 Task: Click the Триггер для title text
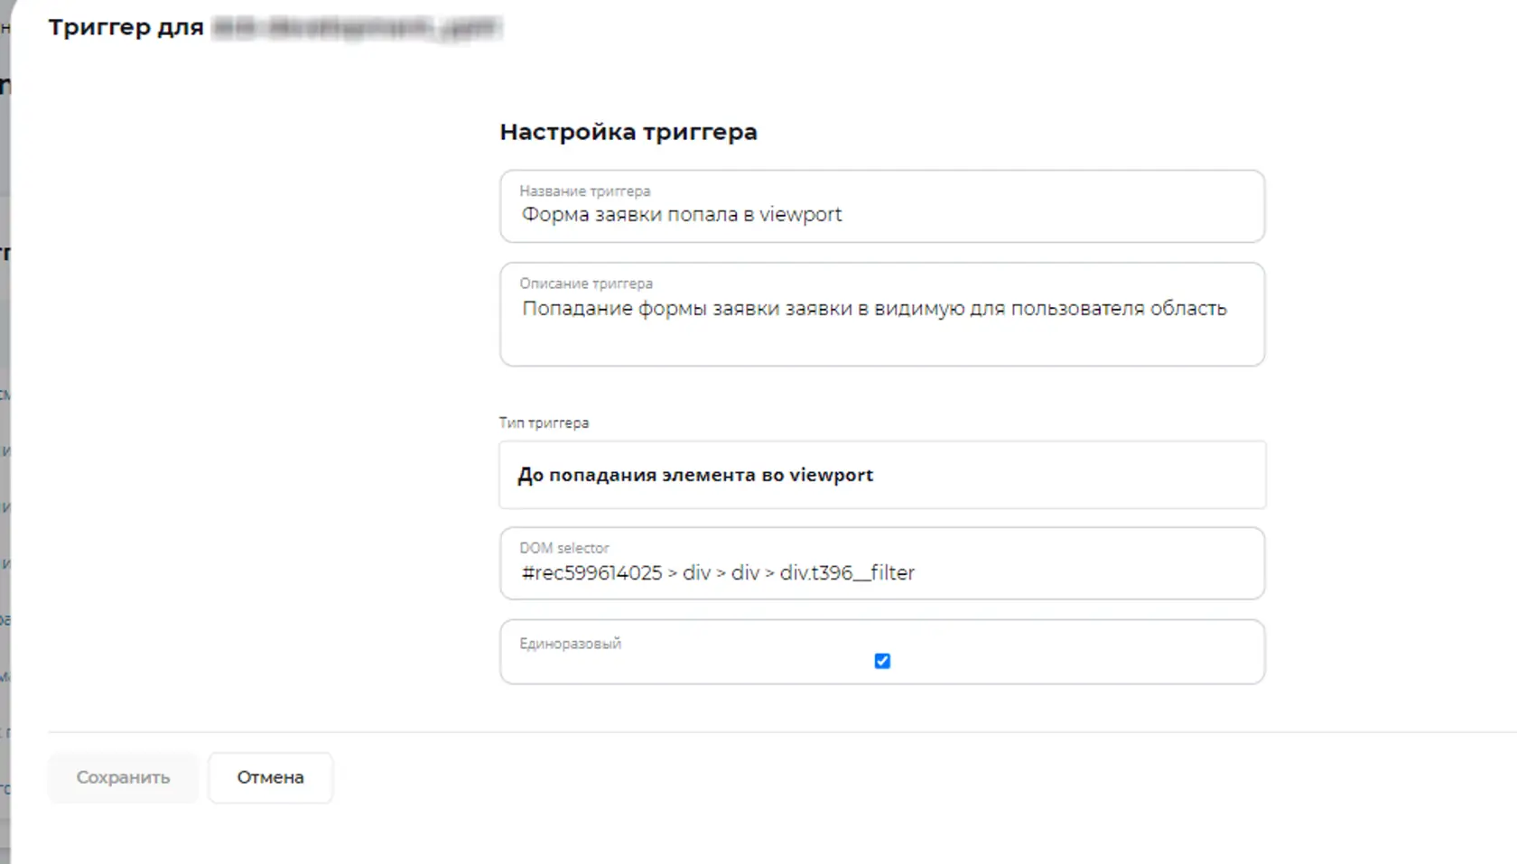126,27
